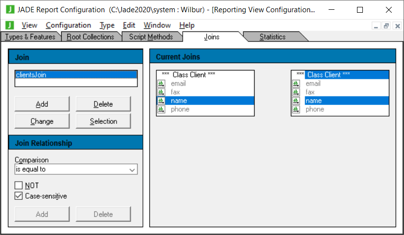Open the Help menu
This screenshot has width=404, height=235.
tap(187, 25)
